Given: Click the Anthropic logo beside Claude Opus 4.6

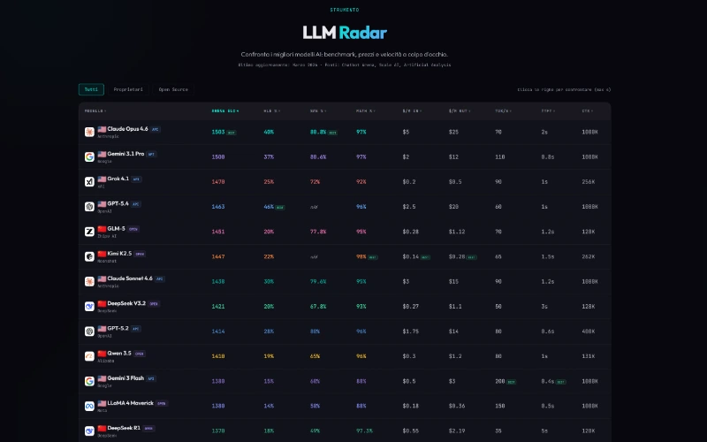Looking at the screenshot, I should [x=89, y=132].
